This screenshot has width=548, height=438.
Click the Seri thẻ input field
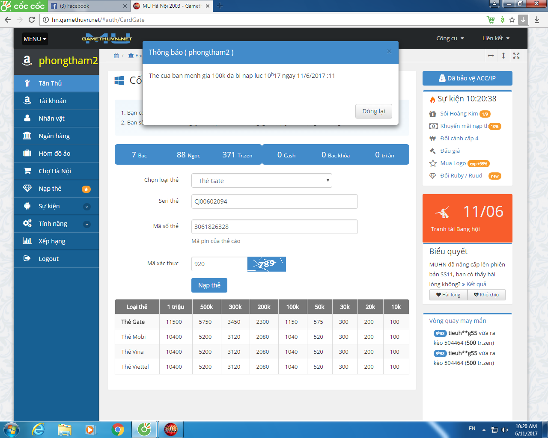(274, 201)
